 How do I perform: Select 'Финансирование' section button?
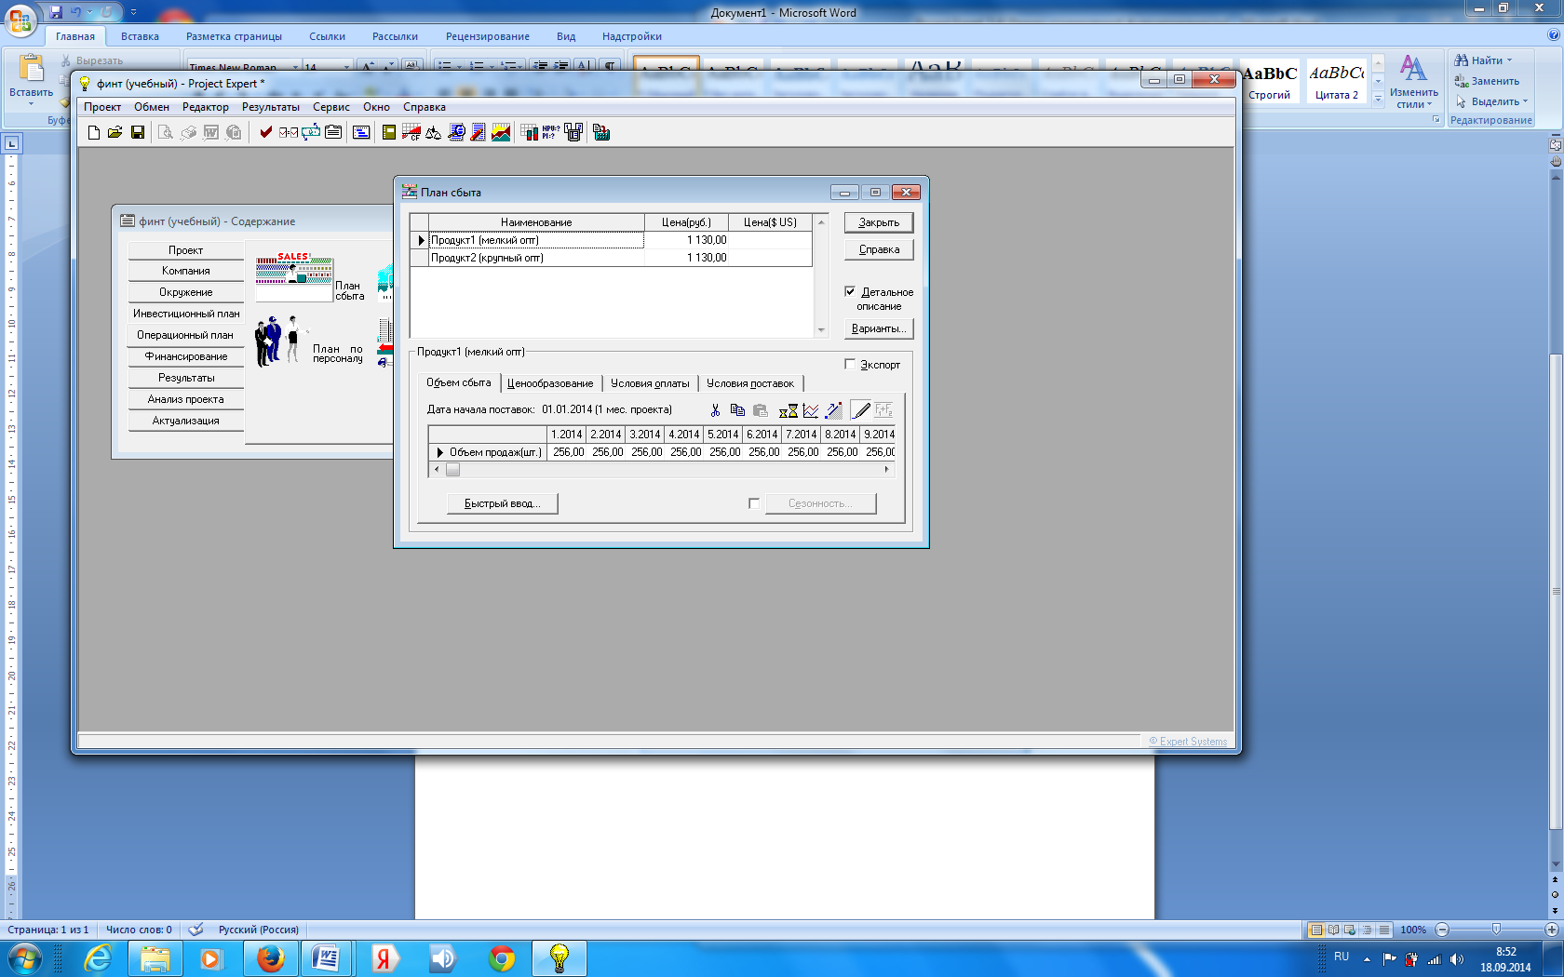tap(186, 356)
